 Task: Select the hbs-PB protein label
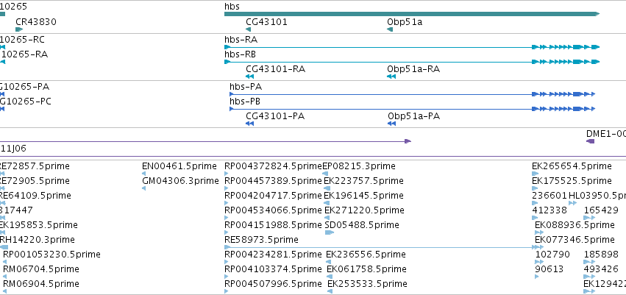coord(245,102)
